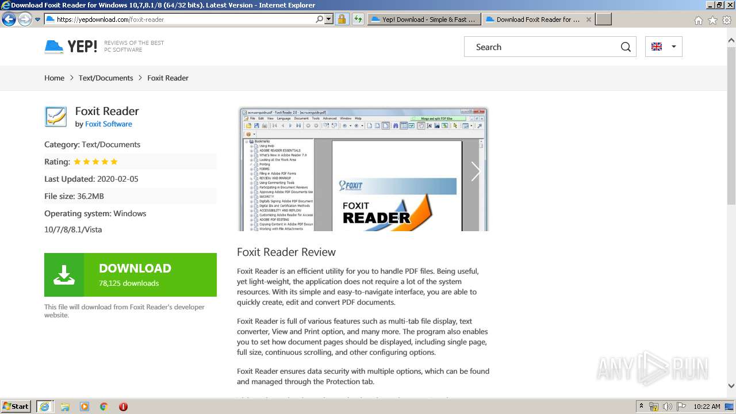Click the network tray icon
This screenshot has height=414, width=736.
pos(654,407)
